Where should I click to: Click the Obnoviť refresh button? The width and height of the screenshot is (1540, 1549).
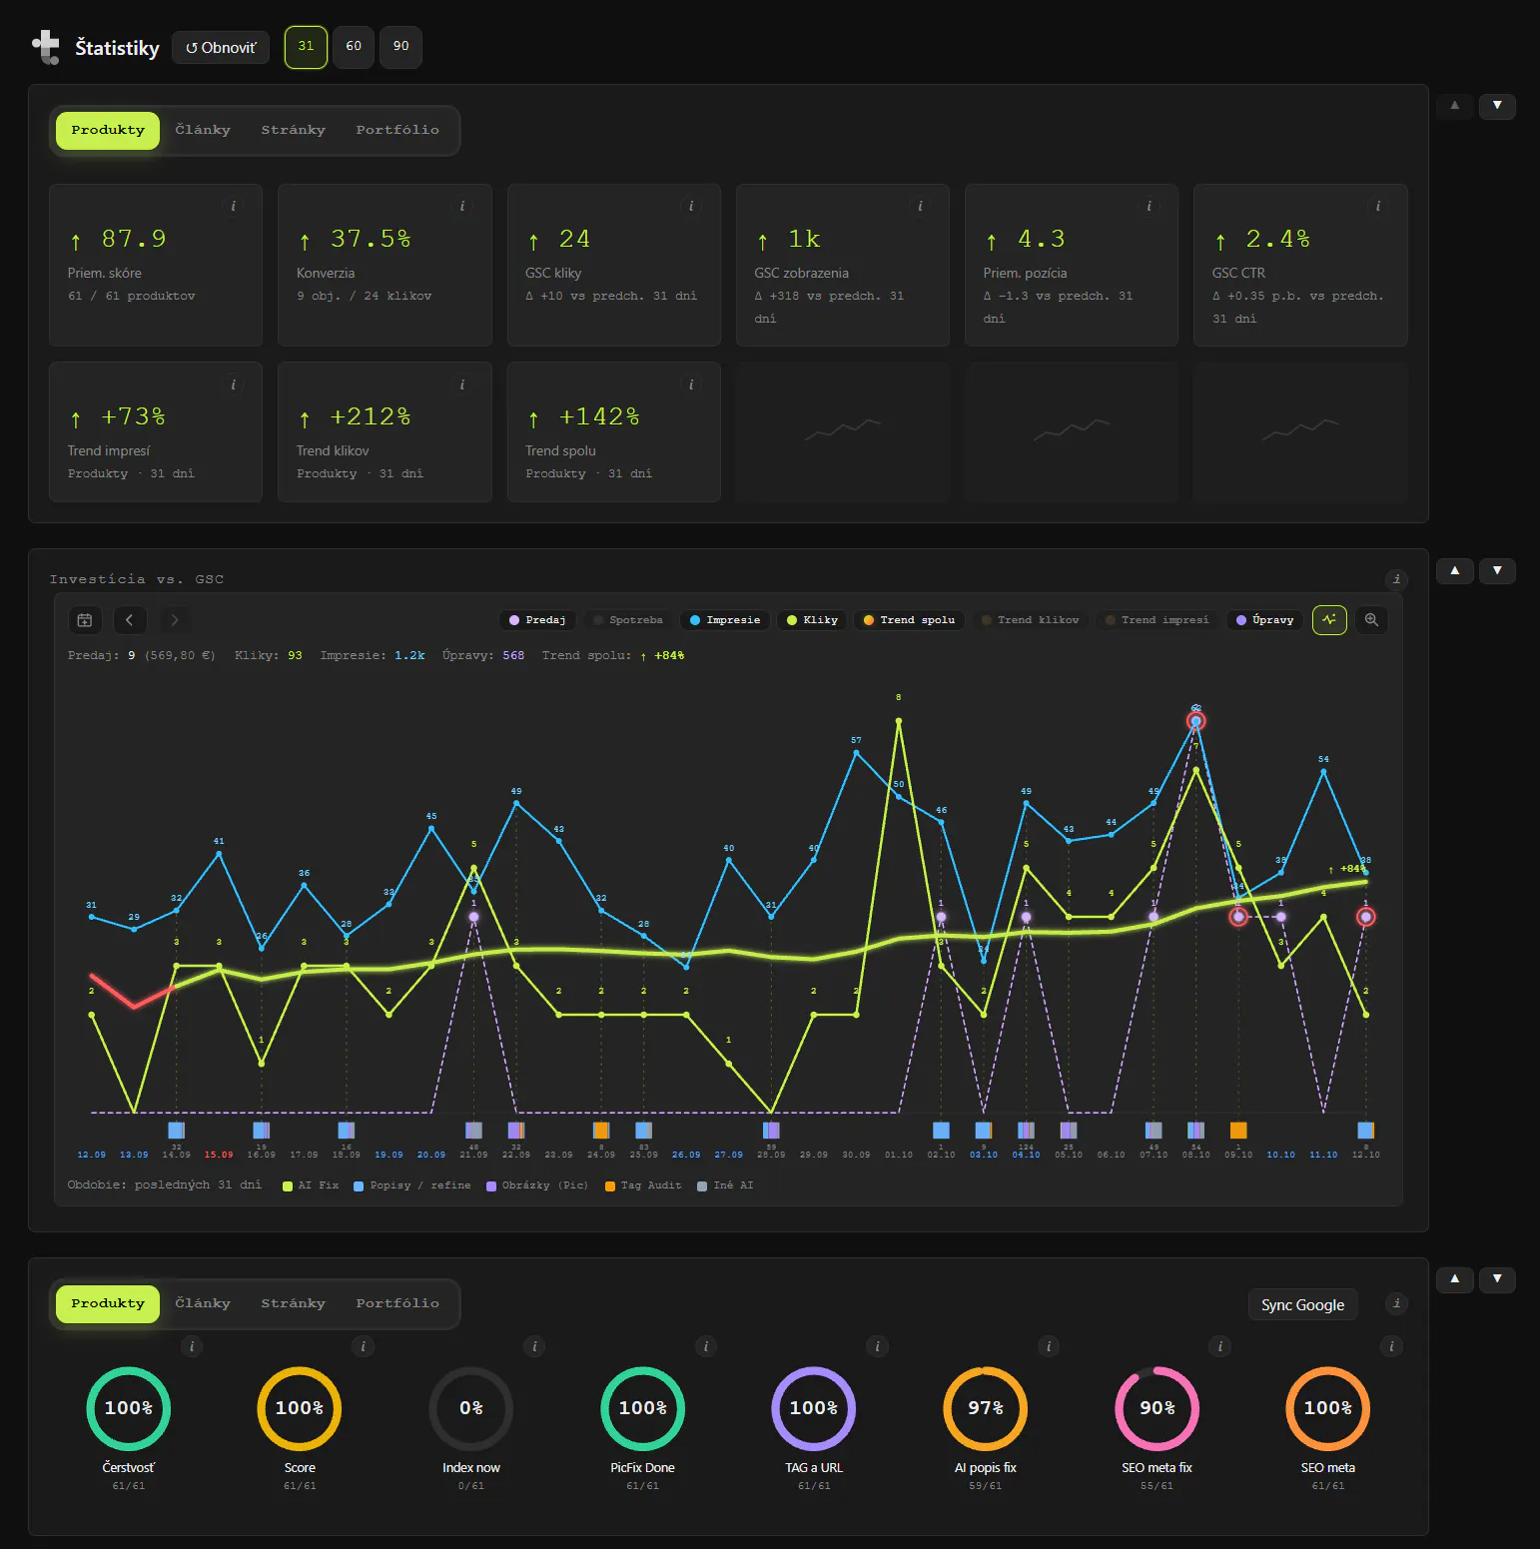coord(221,48)
